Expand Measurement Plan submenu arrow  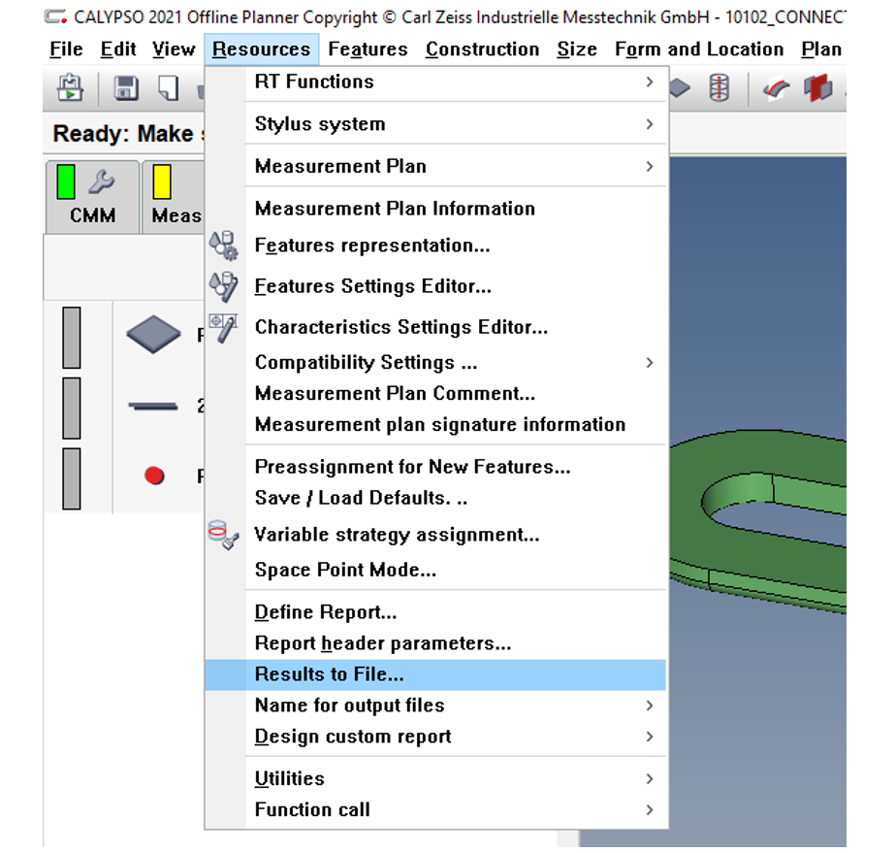tap(650, 166)
